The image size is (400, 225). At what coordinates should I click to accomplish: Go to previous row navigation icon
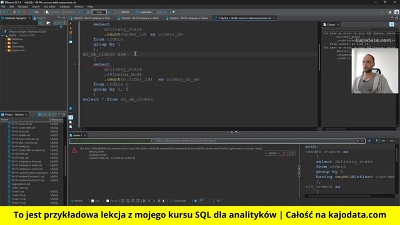click(x=149, y=201)
